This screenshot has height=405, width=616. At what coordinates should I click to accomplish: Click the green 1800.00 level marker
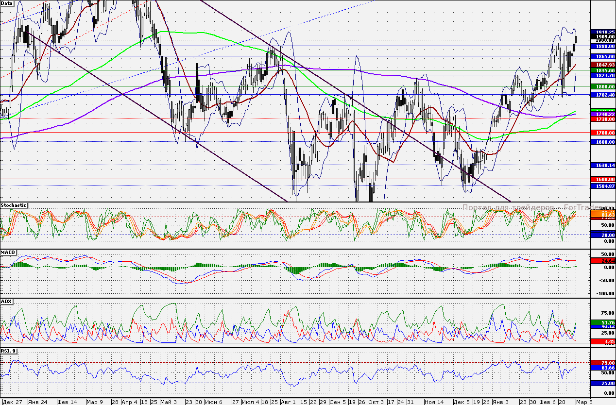coord(602,86)
